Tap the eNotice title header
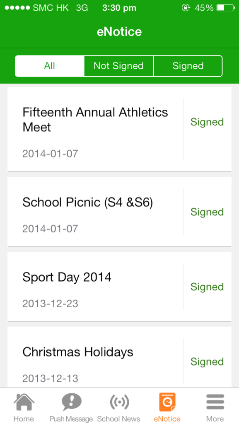This screenshot has width=239, height=424. (x=119, y=31)
